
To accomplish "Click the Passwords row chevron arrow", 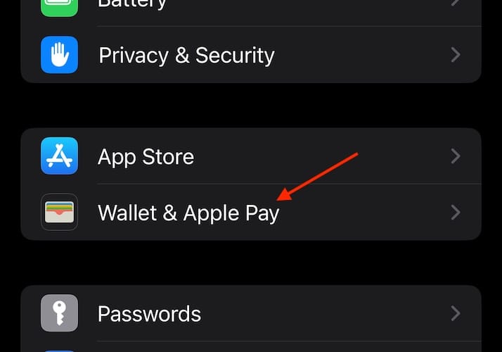I will (456, 313).
